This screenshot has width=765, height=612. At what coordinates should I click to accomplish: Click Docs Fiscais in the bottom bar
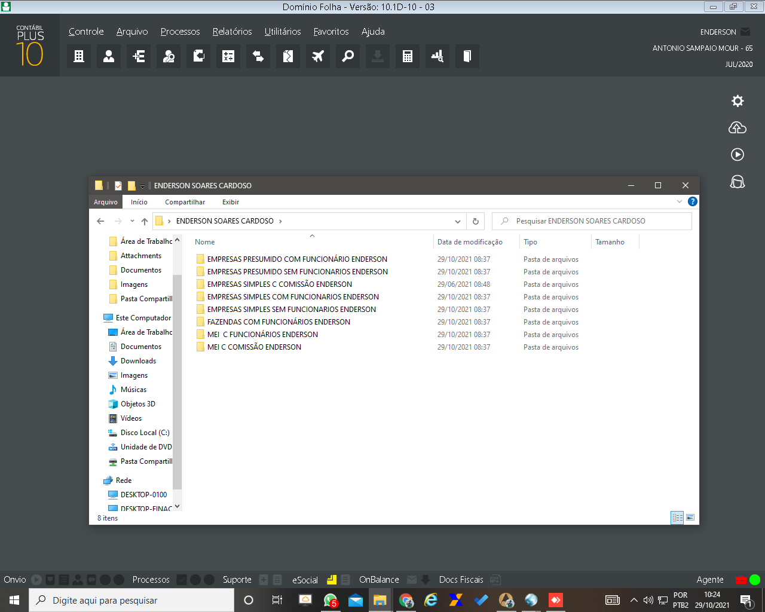point(461,580)
